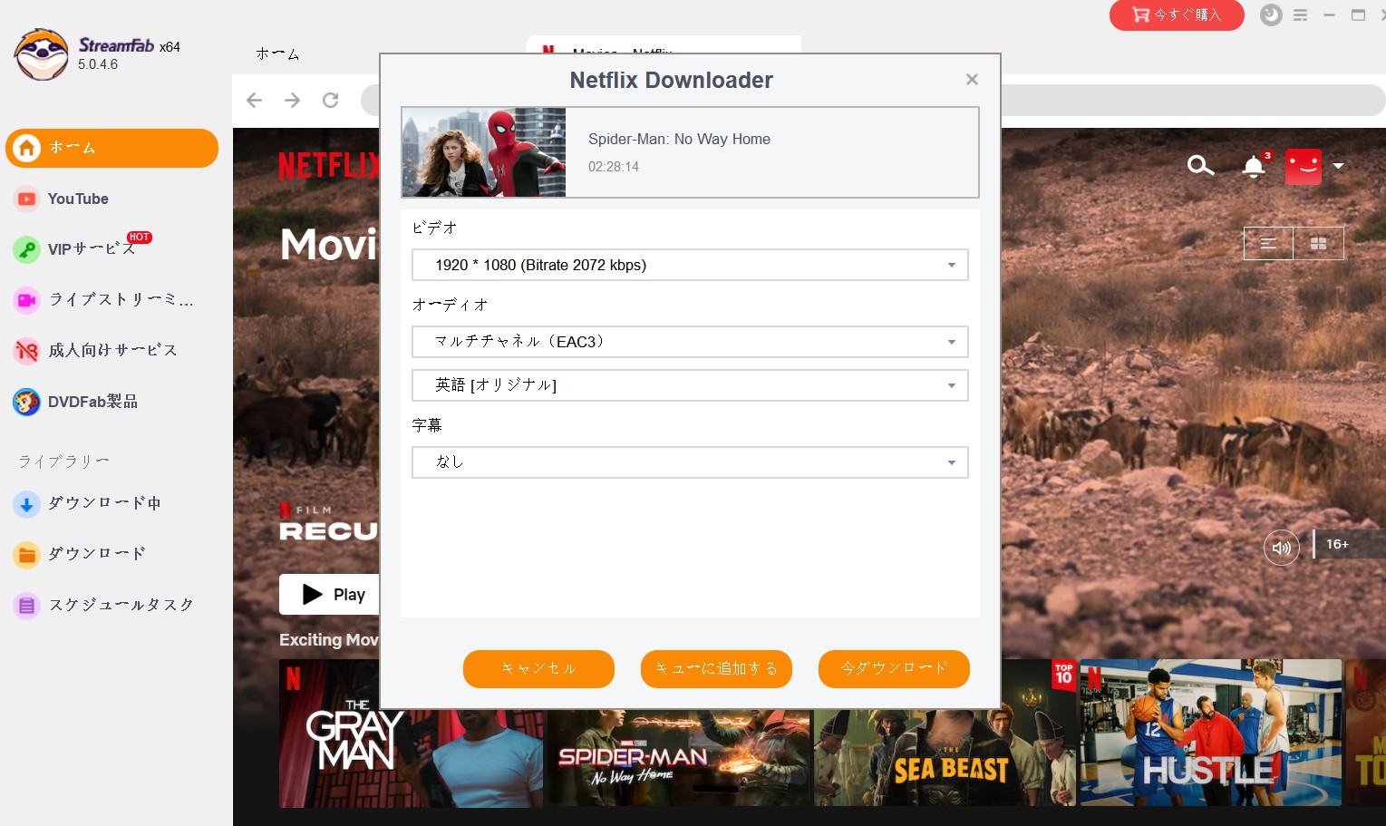Open ダウンロード中 library item
Viewport: 1386px width, 826px height.
click(x=104, y=503)
